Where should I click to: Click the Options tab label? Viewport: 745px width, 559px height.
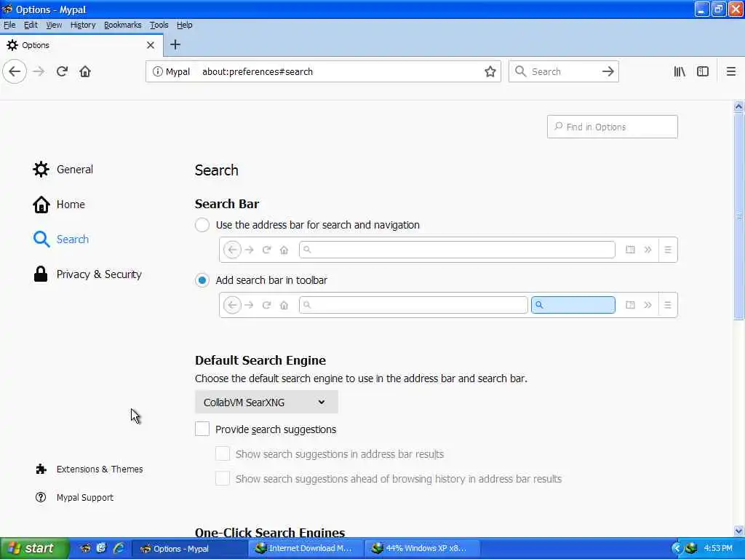(36, 45)
